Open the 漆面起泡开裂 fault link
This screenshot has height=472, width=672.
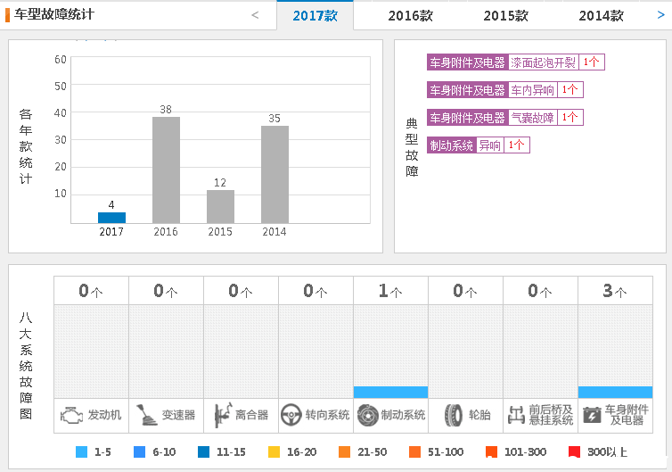tap(543, 62)
